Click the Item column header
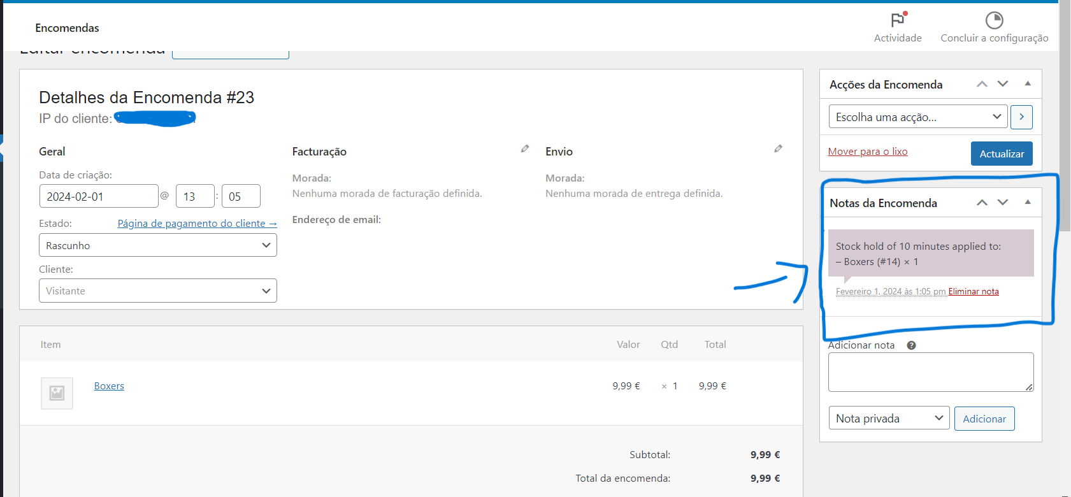 [50, 344]
